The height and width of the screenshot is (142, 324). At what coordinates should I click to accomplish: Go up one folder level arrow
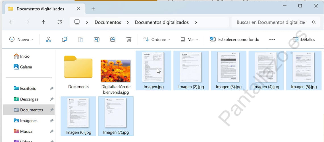pyautogui.click(x=43, y=22)
